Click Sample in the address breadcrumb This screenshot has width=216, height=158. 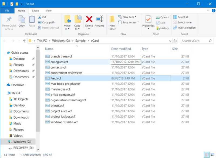click(80, 41)
